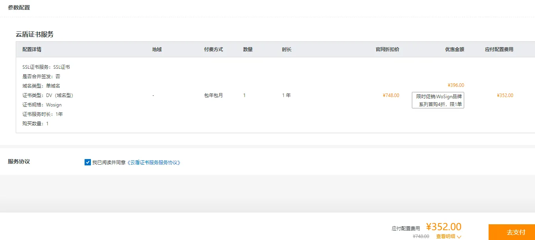535x240 pixels.
Task: Click the 优惠金额 column header
Action: (455, 49)
